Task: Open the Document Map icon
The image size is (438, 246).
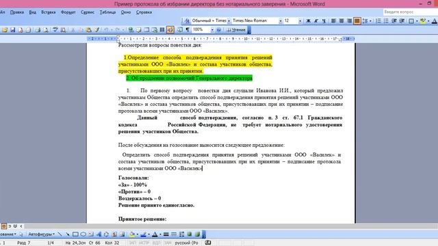Action: (x=180, y=30)
